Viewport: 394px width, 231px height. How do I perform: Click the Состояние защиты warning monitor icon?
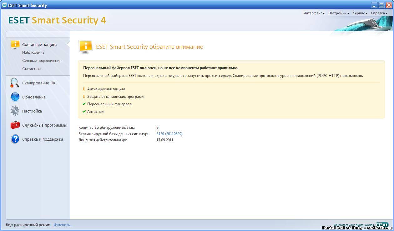[15, 45]
